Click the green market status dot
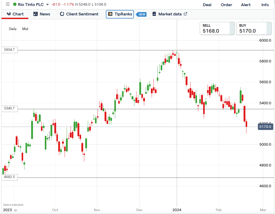This screenshot has height=214, width=275. pos(15,4)
